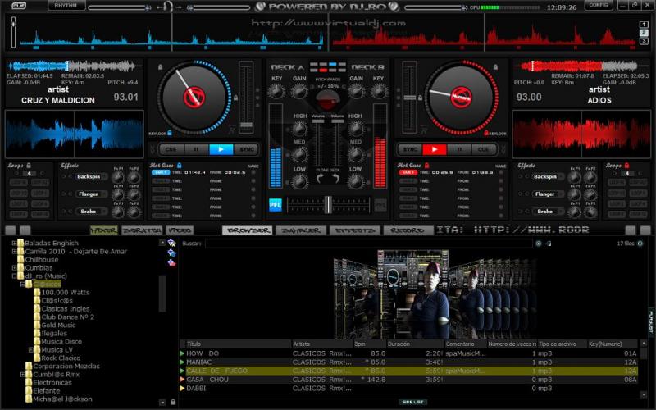Play Deck B with the red play button
Screen dimensions: 656x410
point(435,149)
